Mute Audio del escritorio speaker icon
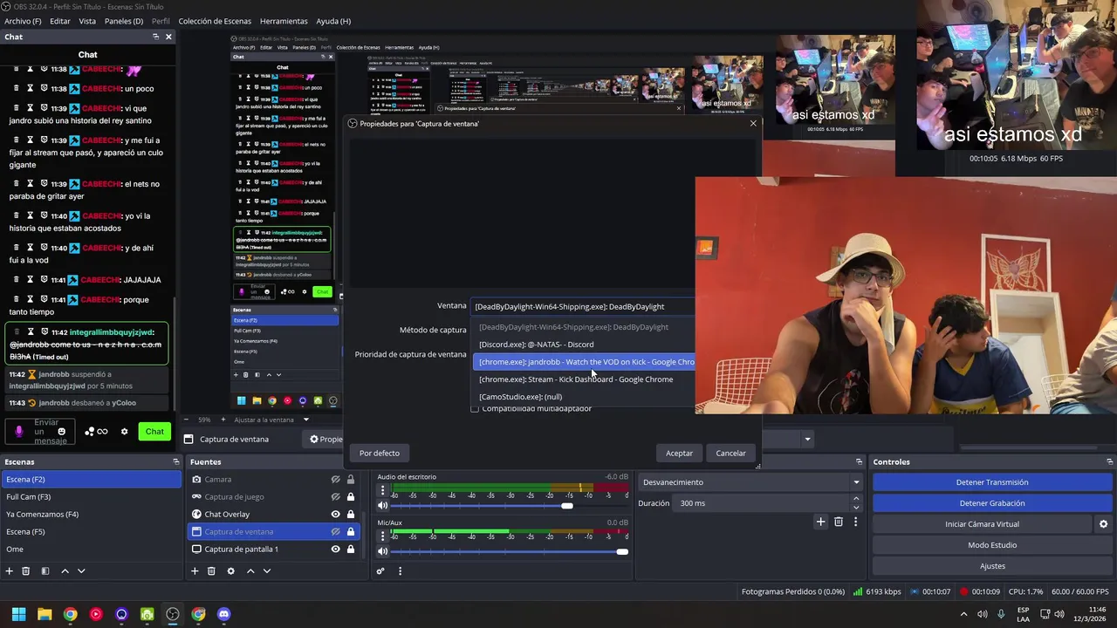The width and height of the screenshot is (1117, 628). (x=382, y=506)
